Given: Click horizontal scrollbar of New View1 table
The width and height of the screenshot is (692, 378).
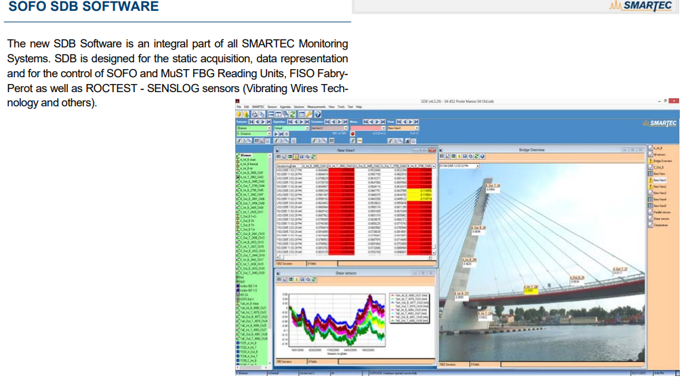Looking at the screenshot, I should click(x=354, y=257).
